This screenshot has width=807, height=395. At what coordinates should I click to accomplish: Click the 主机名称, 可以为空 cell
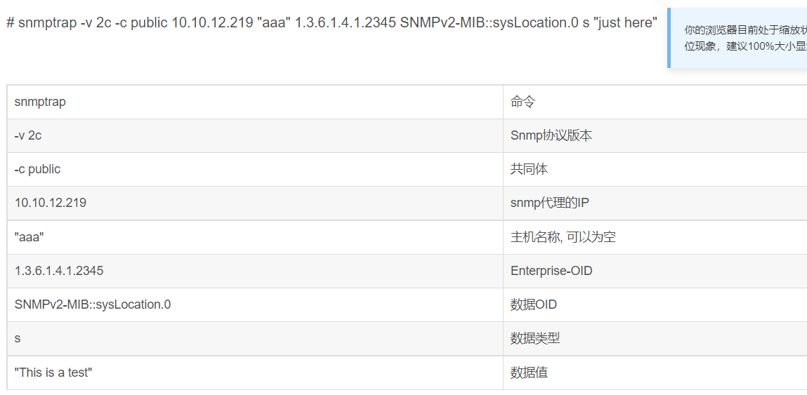click(655, 237)
